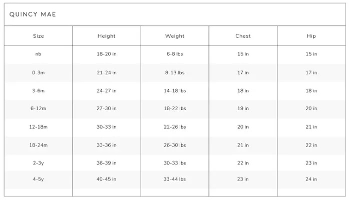Select the 4-5y size cell
Screen dimensions: 349x200
click(38, 179)
